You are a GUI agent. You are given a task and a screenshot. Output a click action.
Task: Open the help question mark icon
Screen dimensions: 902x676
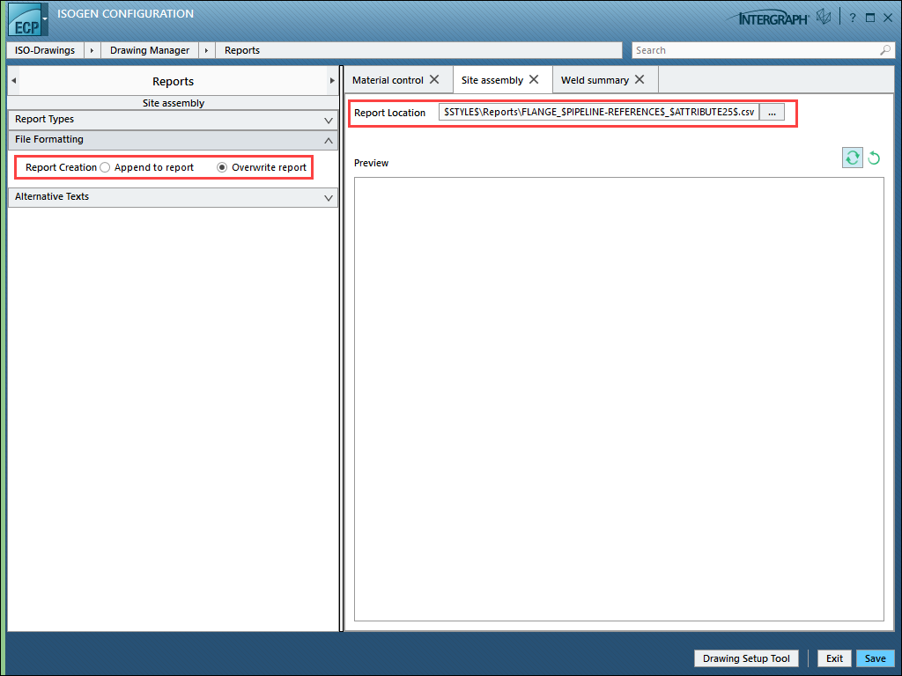[x=852, y=18]
